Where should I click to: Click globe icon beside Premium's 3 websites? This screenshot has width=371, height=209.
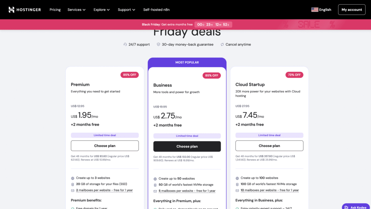pyautogui.click(x=73, y=178)
